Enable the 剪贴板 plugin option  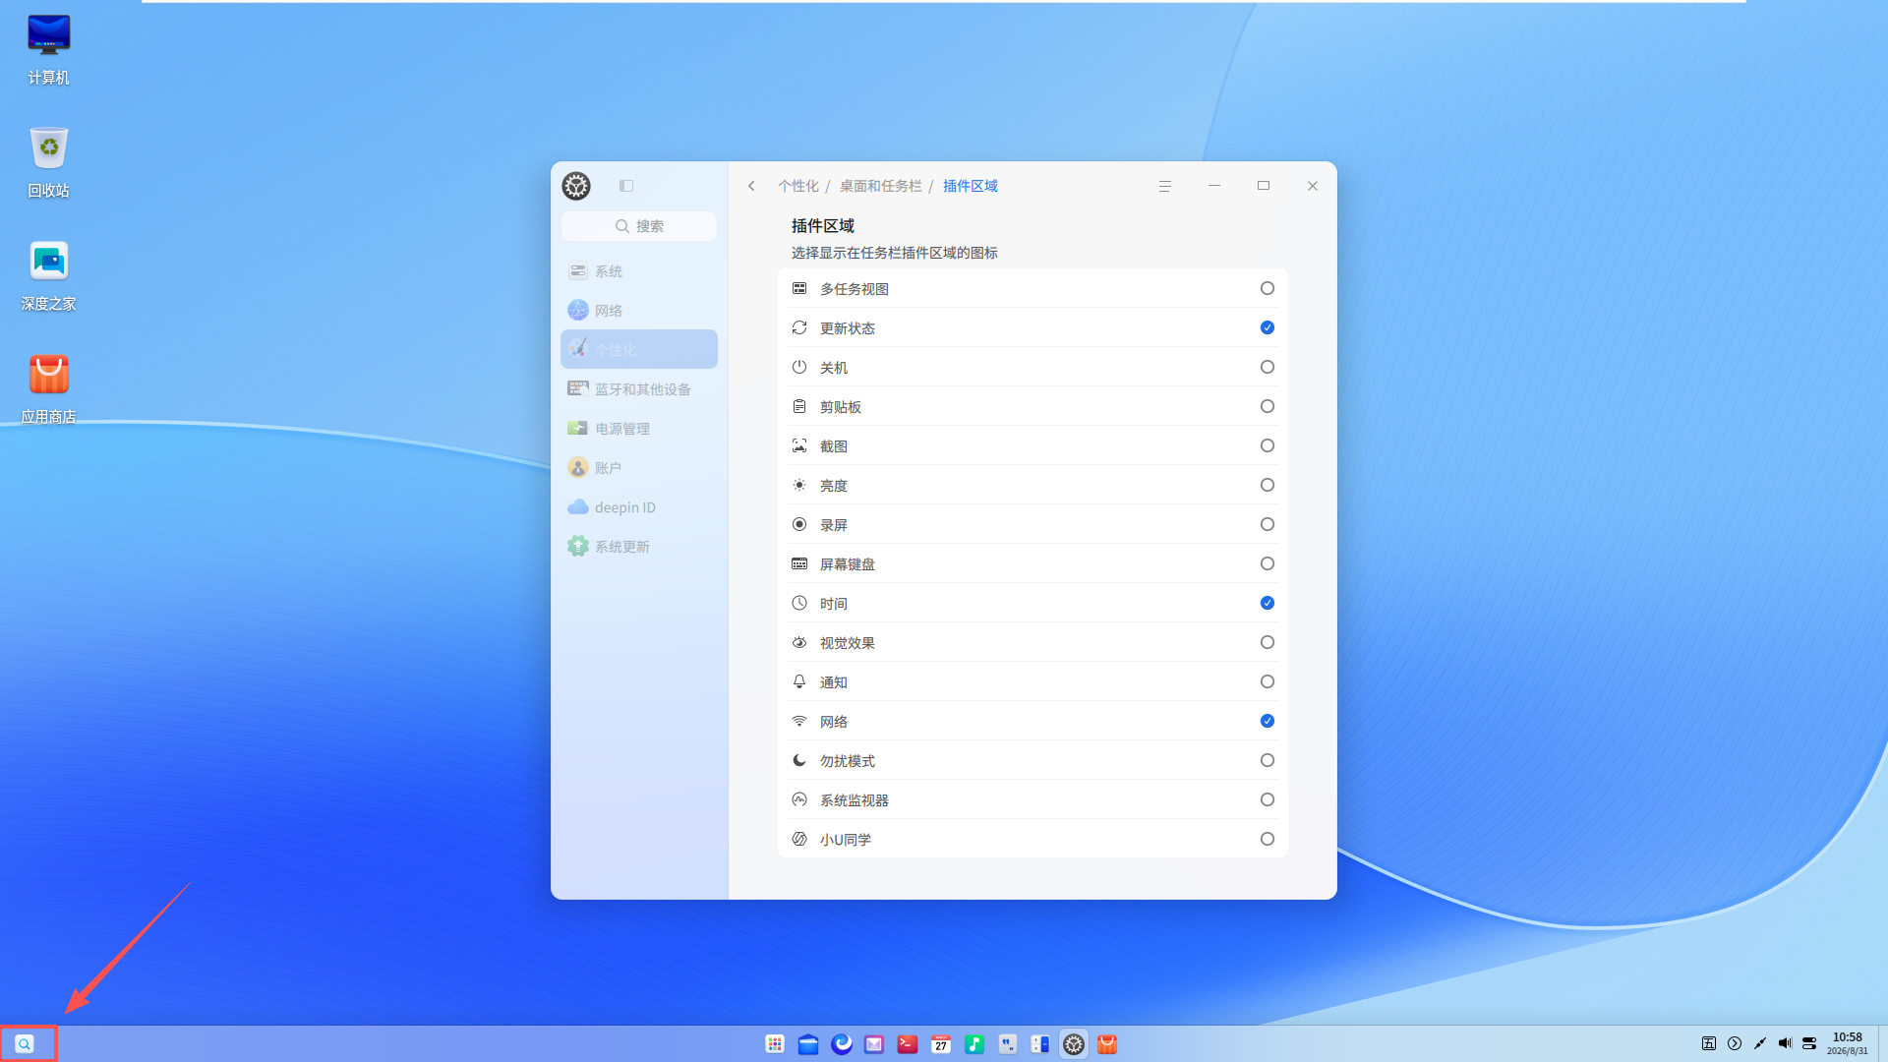(x=1267, y=406)
